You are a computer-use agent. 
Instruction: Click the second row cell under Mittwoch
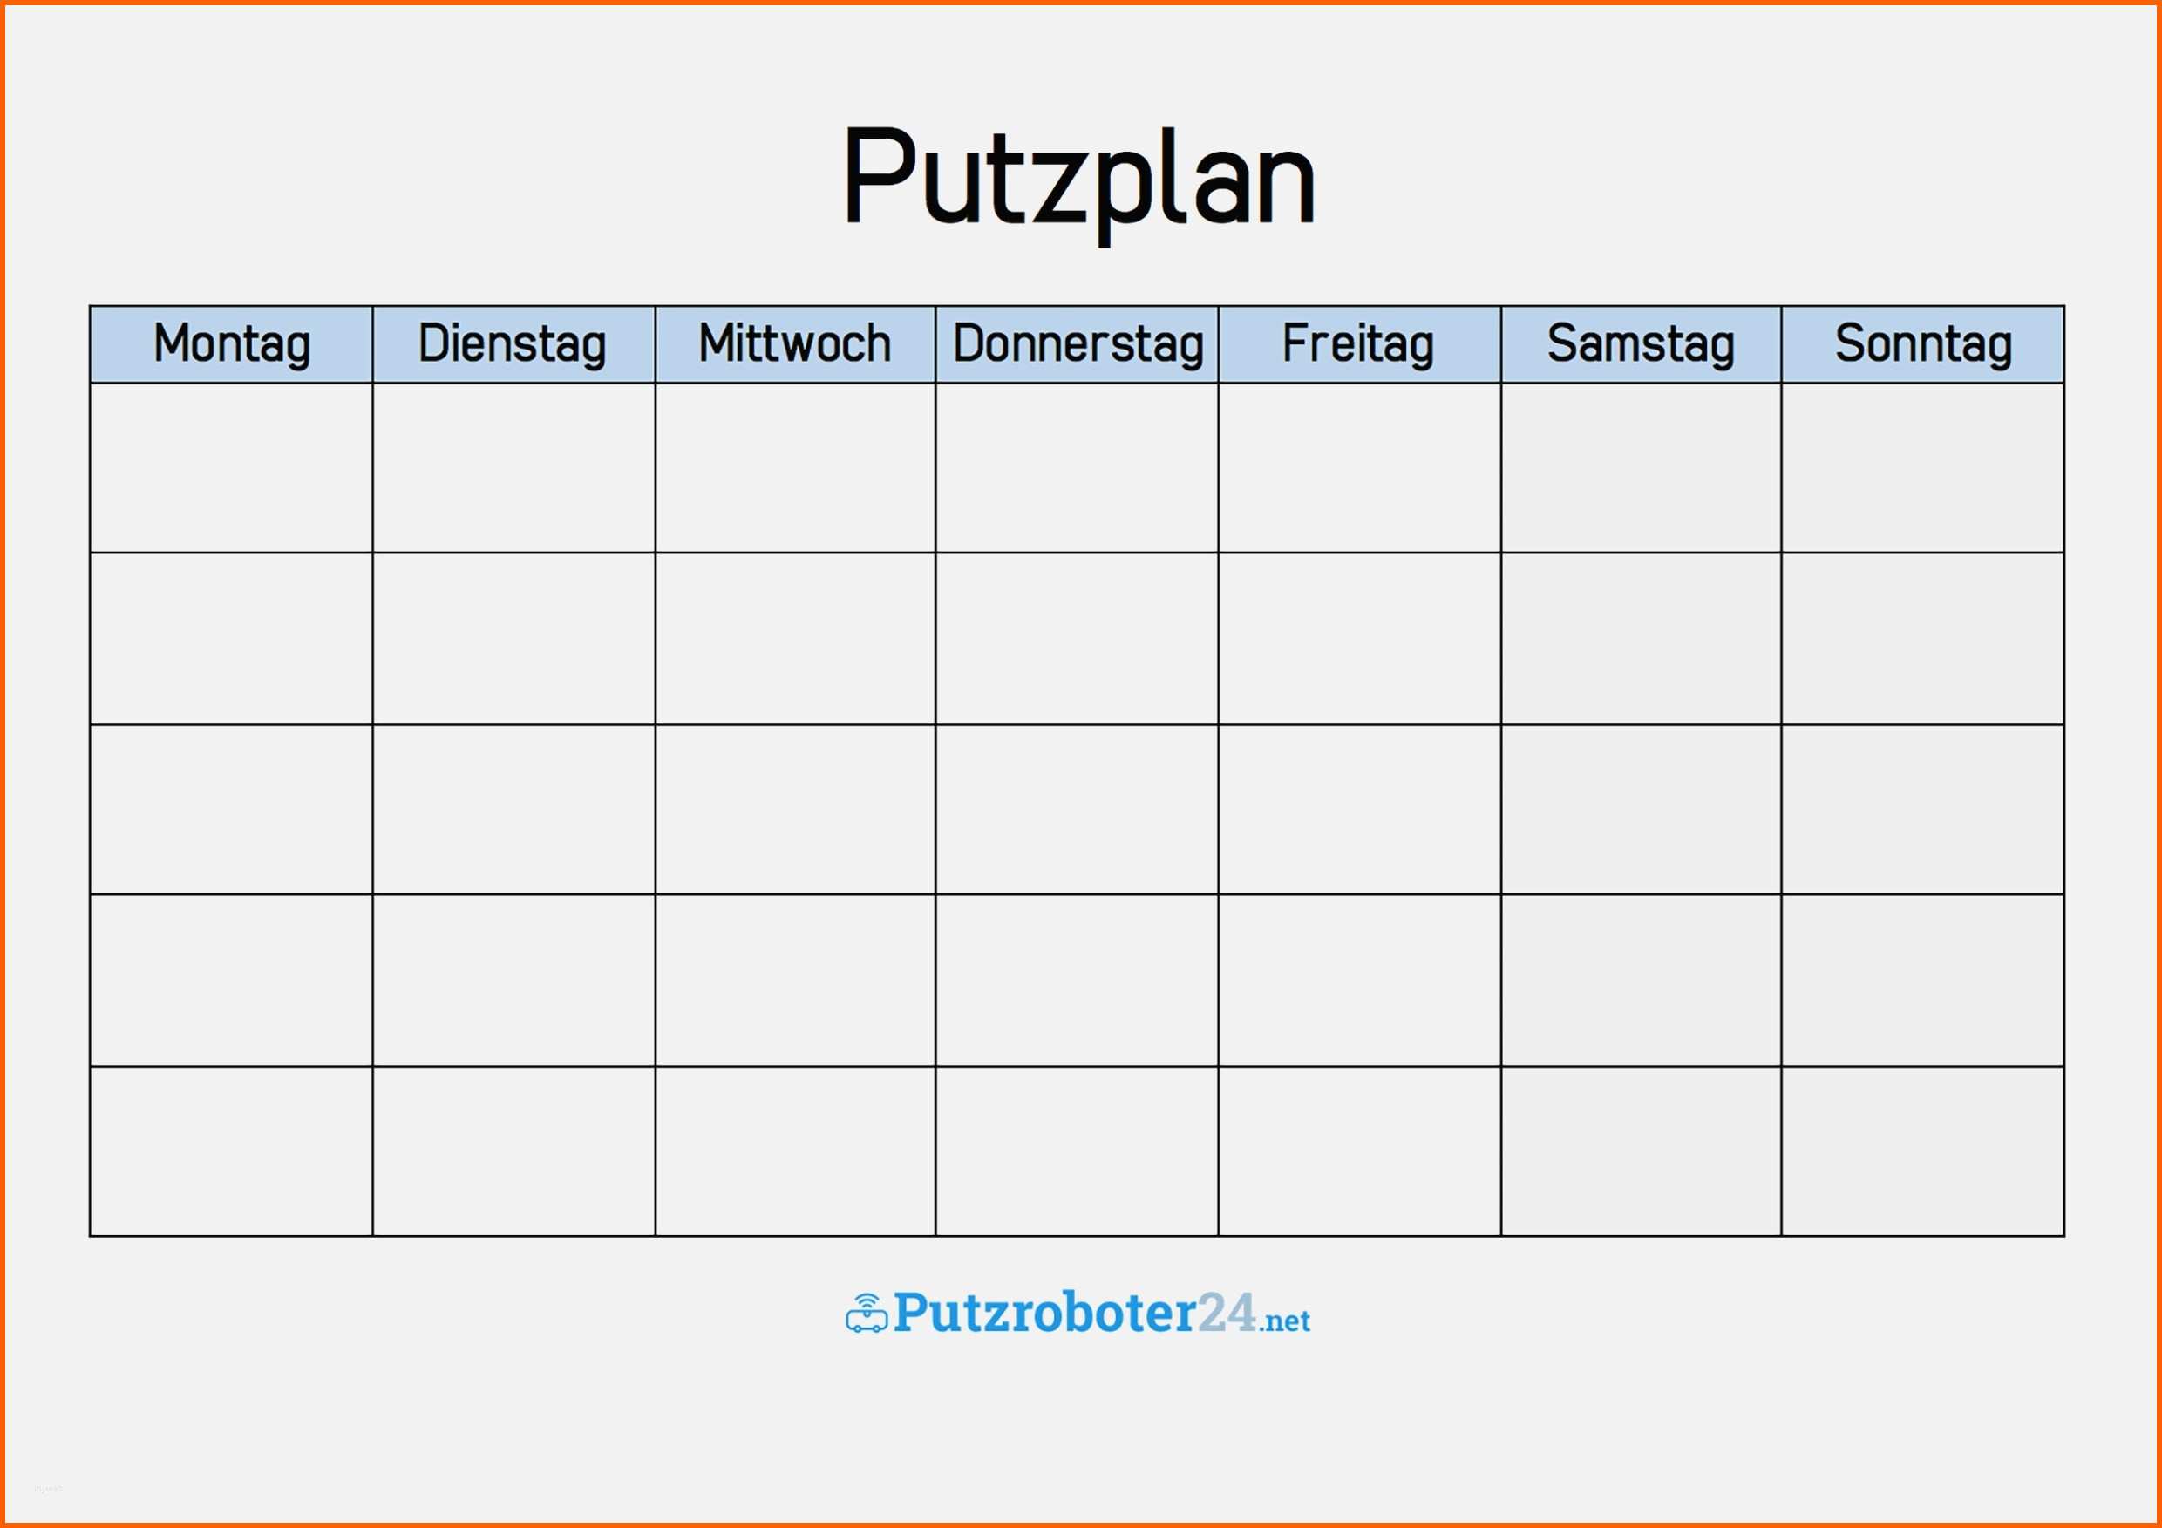click(796, 639)
